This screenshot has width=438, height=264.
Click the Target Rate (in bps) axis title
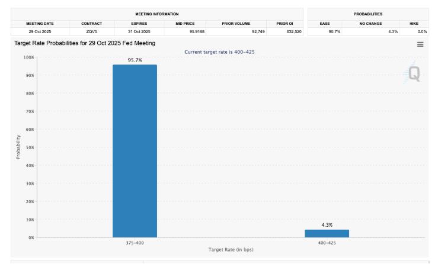click(x=231, y=249)
